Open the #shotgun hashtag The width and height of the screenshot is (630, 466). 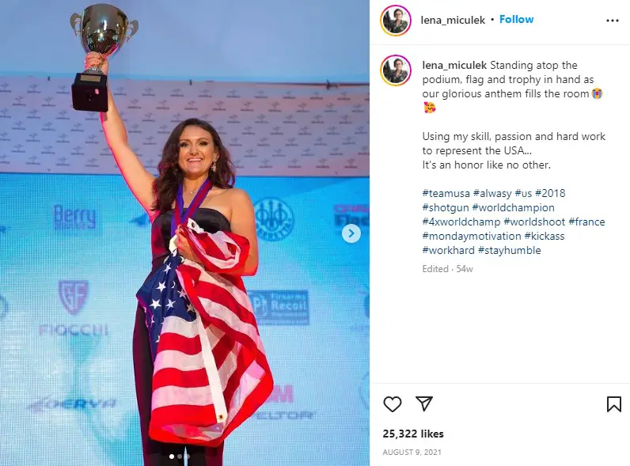[x=446, y=208]
